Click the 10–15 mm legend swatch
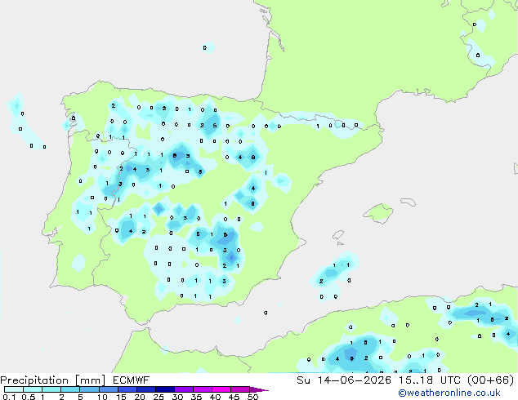The height and width of the screenshot is (400, 518). tap(108, 389)
